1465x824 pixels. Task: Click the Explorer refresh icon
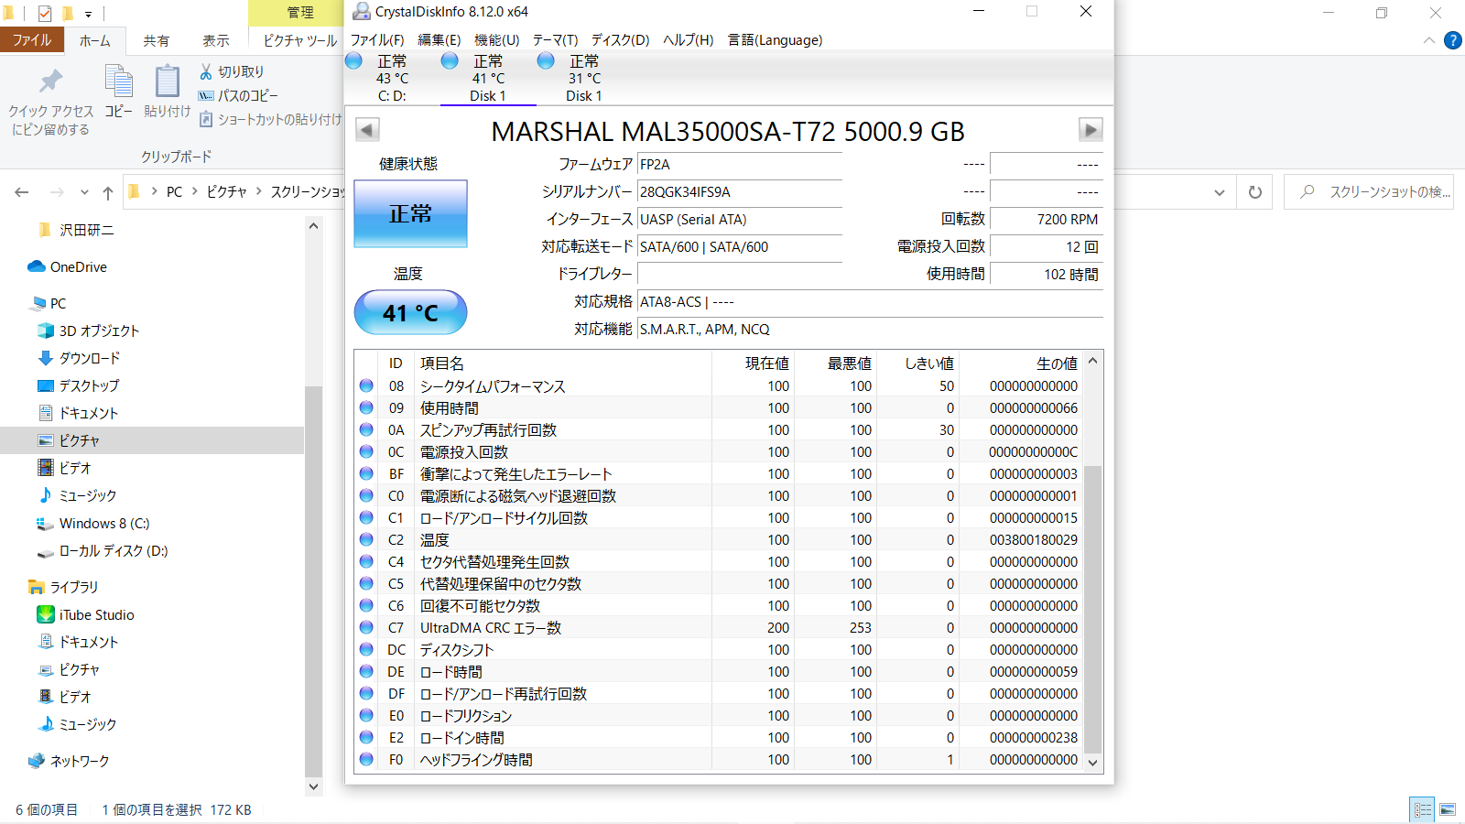pyautogui.click(x=1254, y=192)
